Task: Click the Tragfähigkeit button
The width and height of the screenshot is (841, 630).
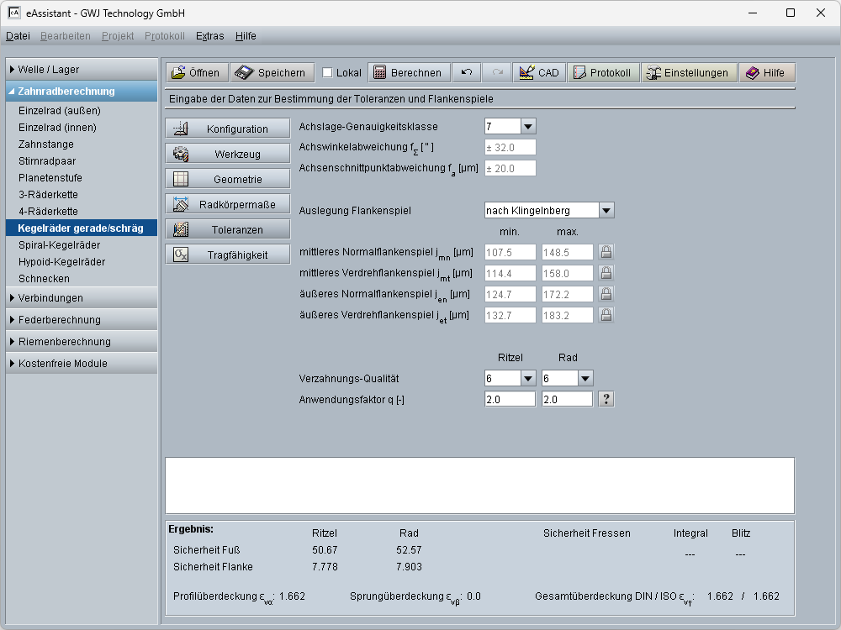Action: pos(228,255)
